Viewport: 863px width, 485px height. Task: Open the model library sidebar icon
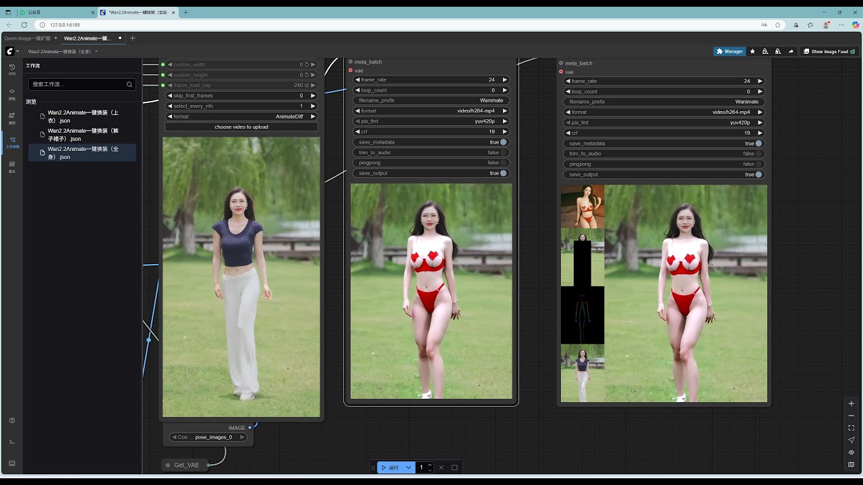[x=11, y=117]
